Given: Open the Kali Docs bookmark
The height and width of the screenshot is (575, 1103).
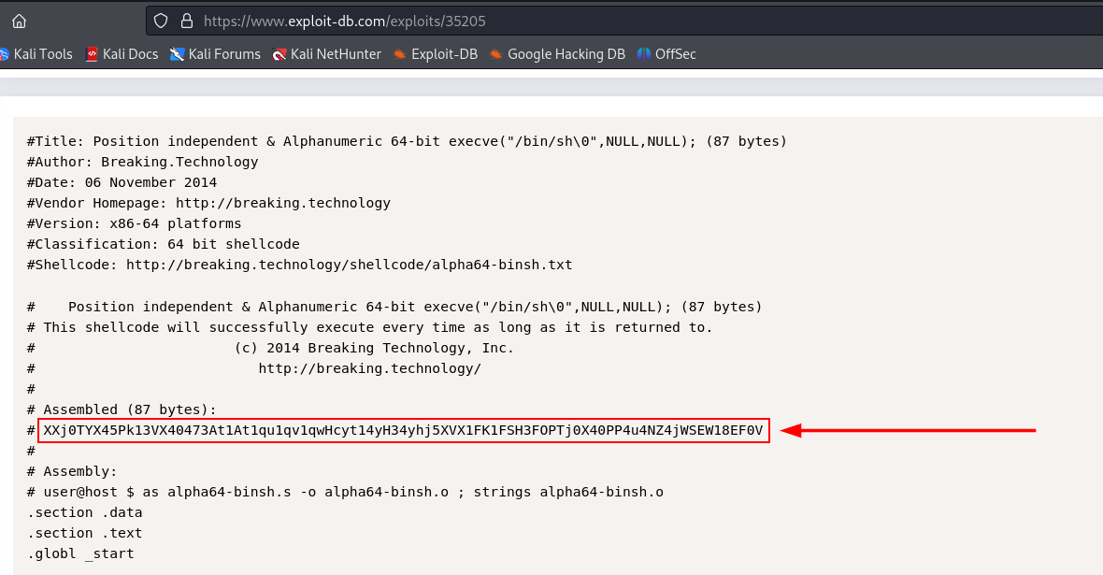Looking at the screenshot, I should (x=122, y=54).
